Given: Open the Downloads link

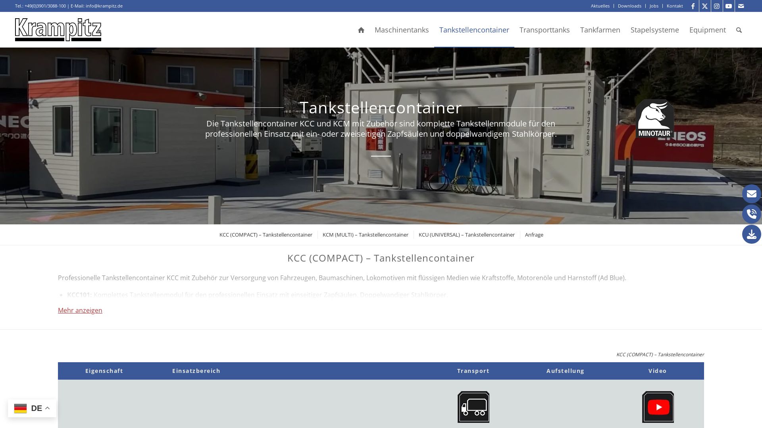Looking at the screenshot, I should coord(629,6).
